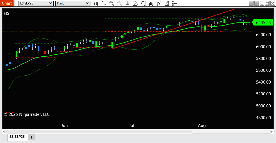Click the Aug time axis label
Viewport: 276px width, 143px height.
[x=202, y=126]
